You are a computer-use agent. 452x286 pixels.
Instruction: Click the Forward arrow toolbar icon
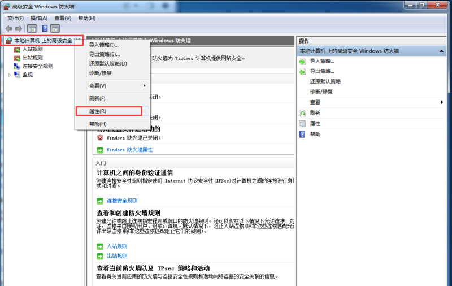[19, 28]
